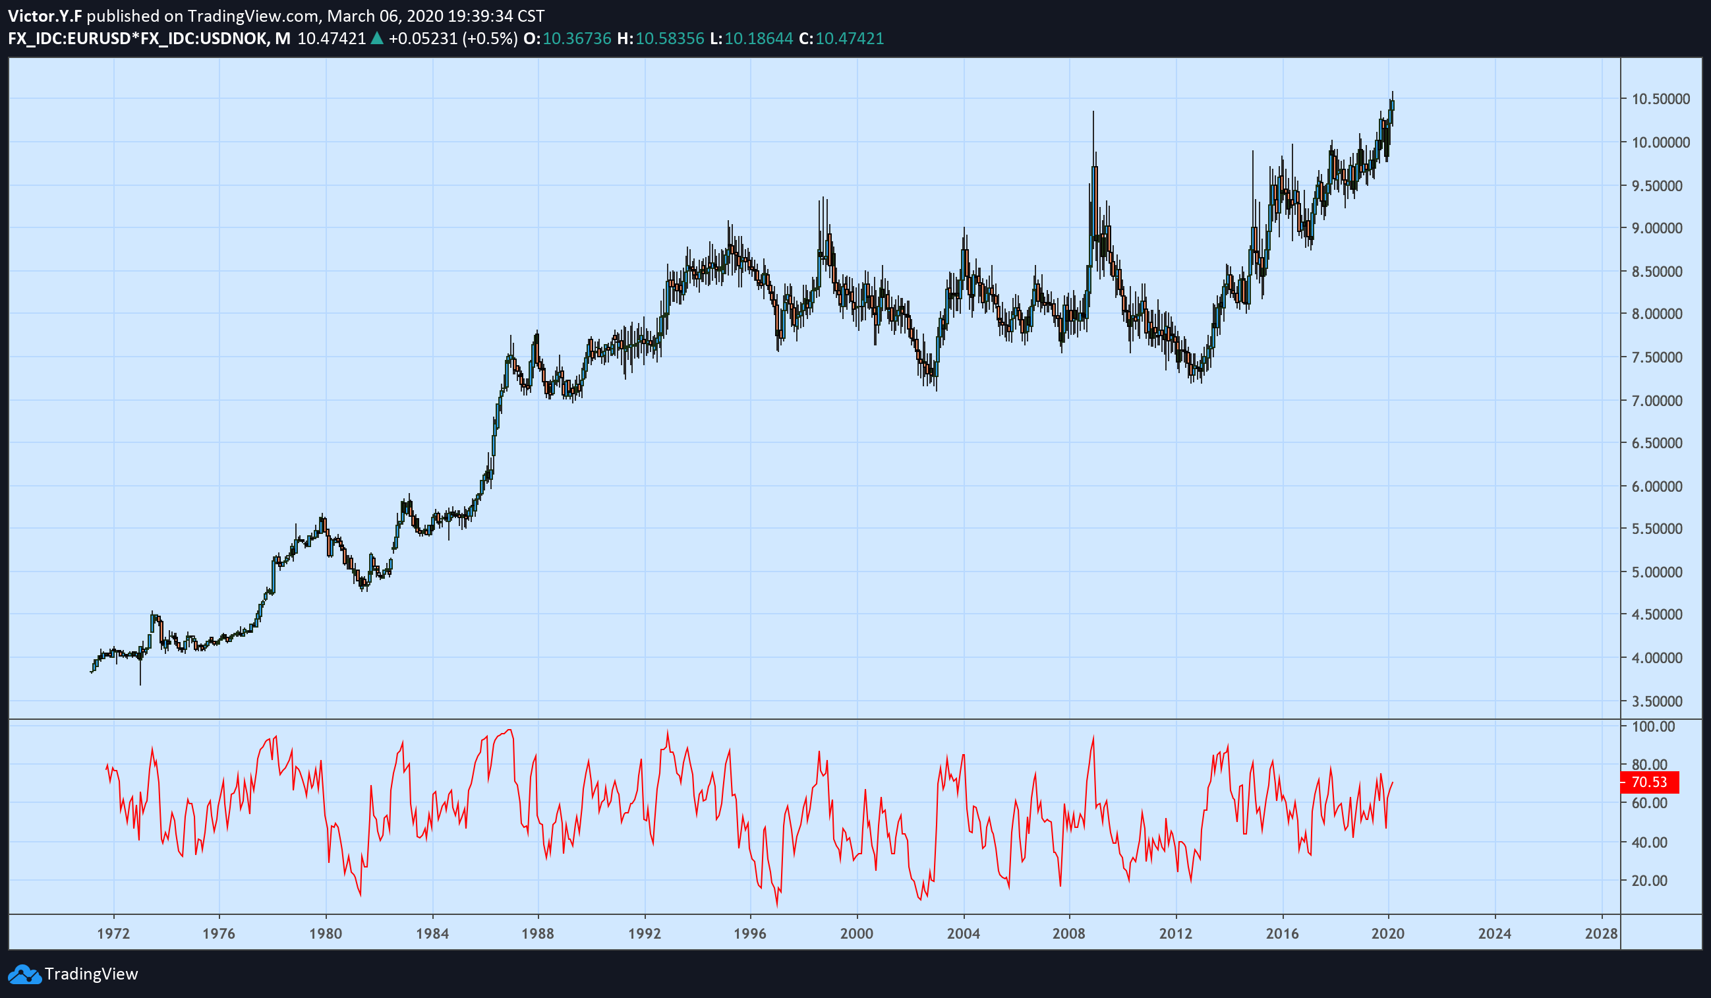Click the 2028 time axis label
Image resolution: width=1711 pixels, height=998 pixels.
tap(1602, 933)
